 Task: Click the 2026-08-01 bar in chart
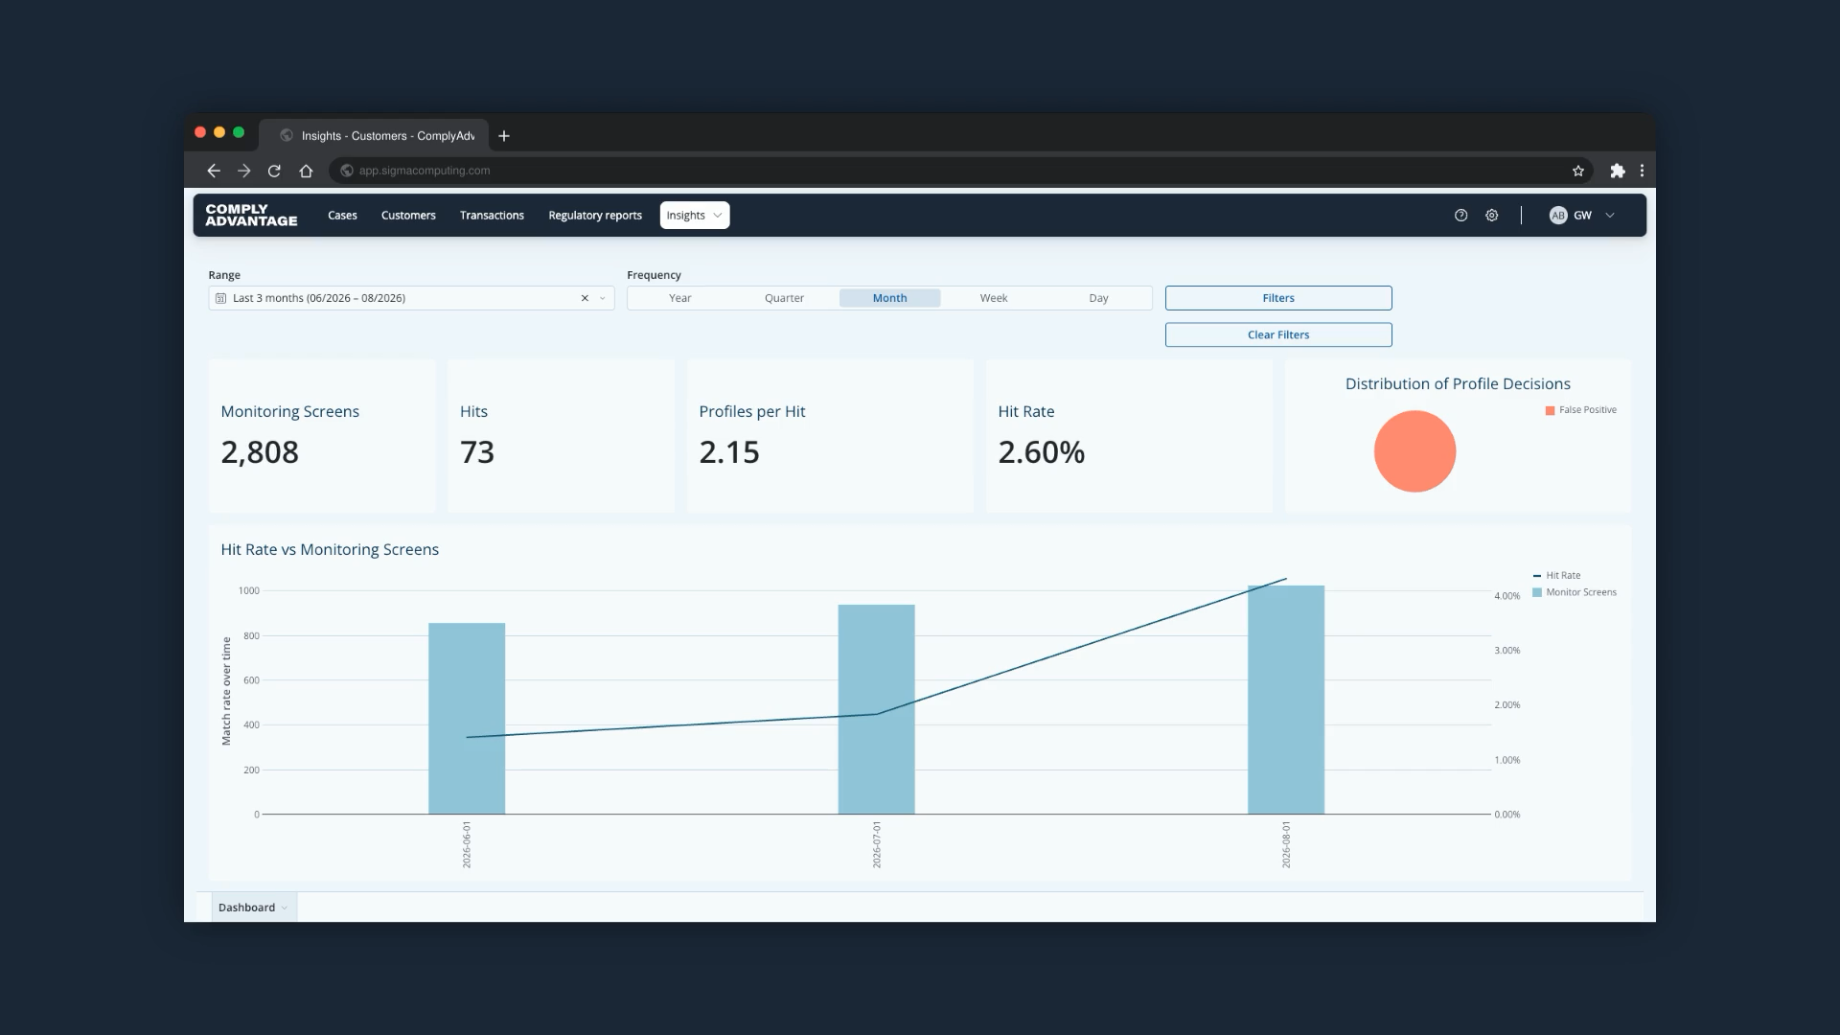tap(1286, 700)
